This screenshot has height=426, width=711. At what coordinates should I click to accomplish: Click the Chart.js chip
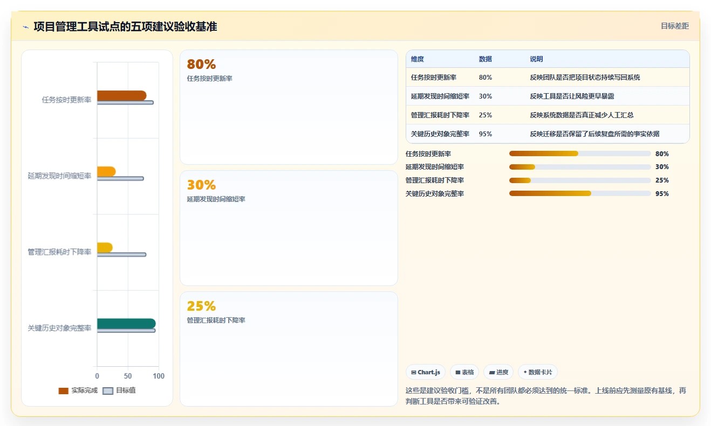point(426,372)
